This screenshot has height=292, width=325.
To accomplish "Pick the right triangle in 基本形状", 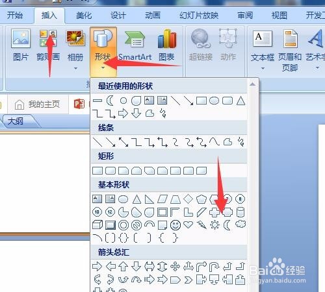I will [x=149, y=199].
